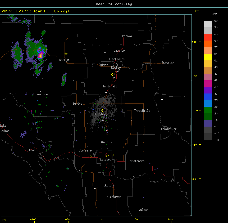Pick the darkest gray -10 to -30 legend swatch
The width and height of the screenshot is (228, 223).
coord(208,136)
